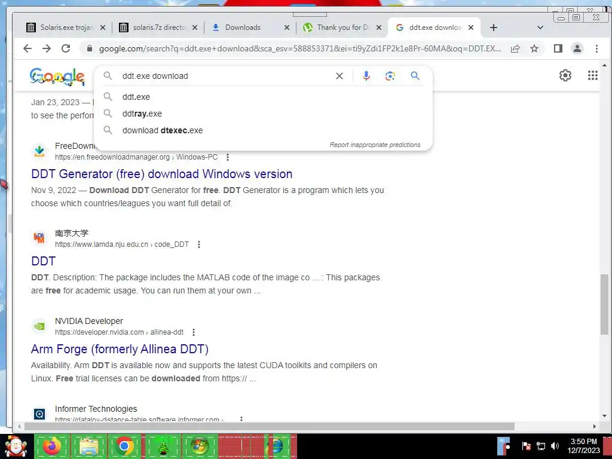Click in the Google search input field
Image resolution: width=612 pixels, height=459 pixels.
point(227,76)
